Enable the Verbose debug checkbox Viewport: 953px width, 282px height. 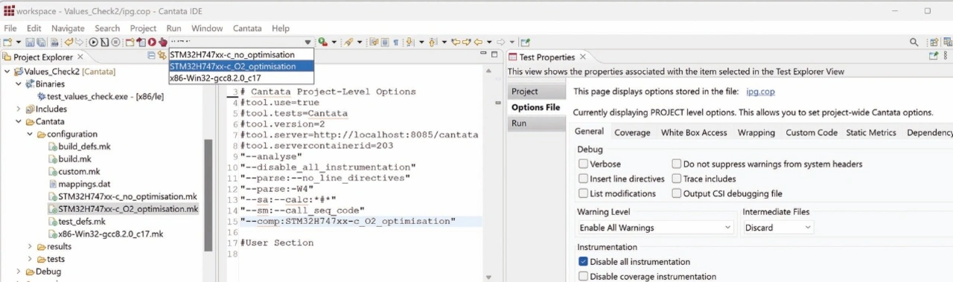(583, 164)
